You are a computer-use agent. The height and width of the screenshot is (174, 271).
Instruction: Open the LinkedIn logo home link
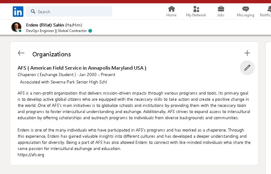tap(18, 12)
